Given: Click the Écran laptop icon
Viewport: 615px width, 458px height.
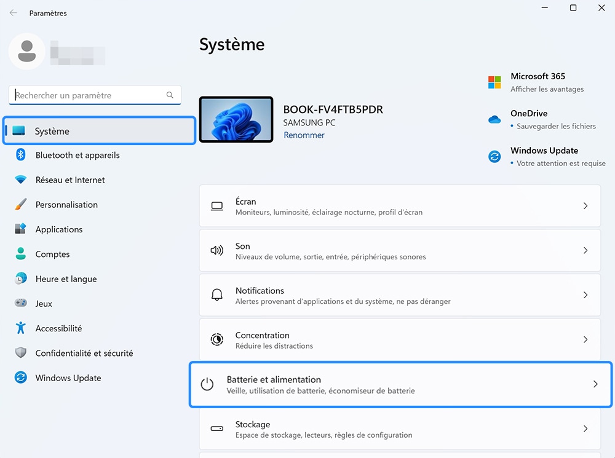Looking at the screenshot, I should (217, 206).
